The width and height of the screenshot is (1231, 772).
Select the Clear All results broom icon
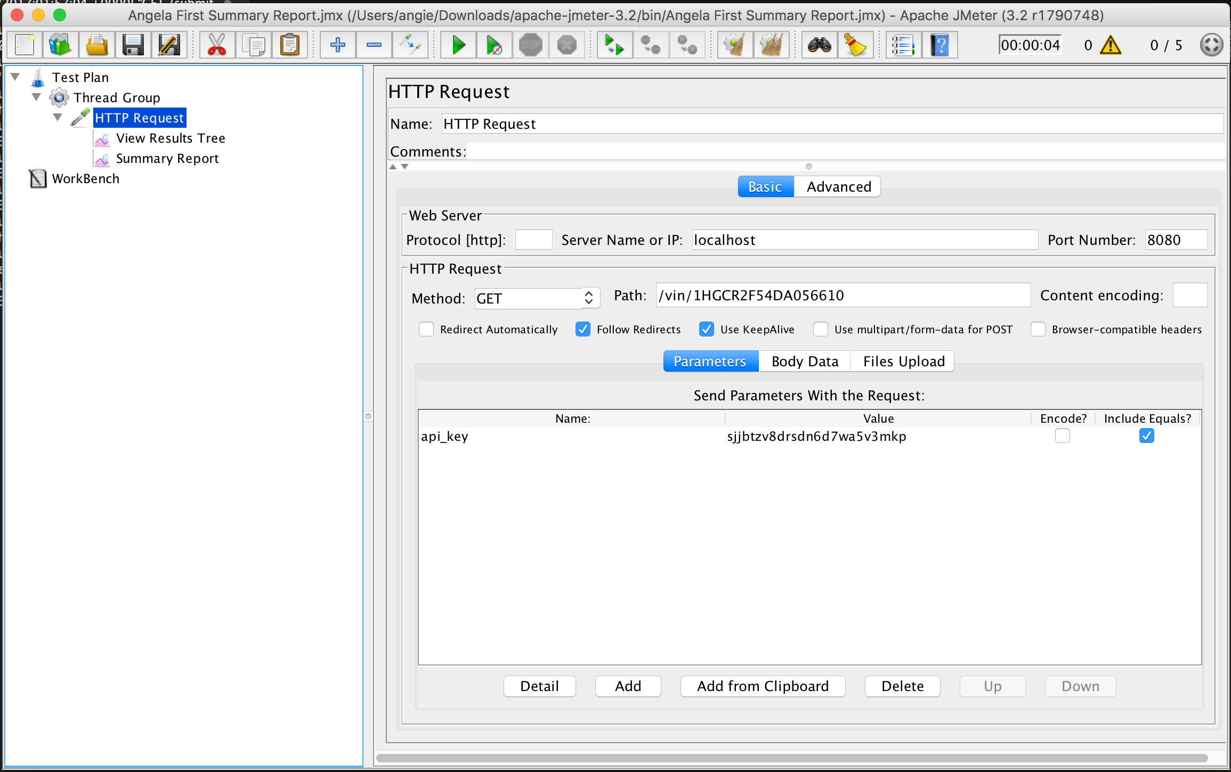pyautogui.click(x=772, y=45)
